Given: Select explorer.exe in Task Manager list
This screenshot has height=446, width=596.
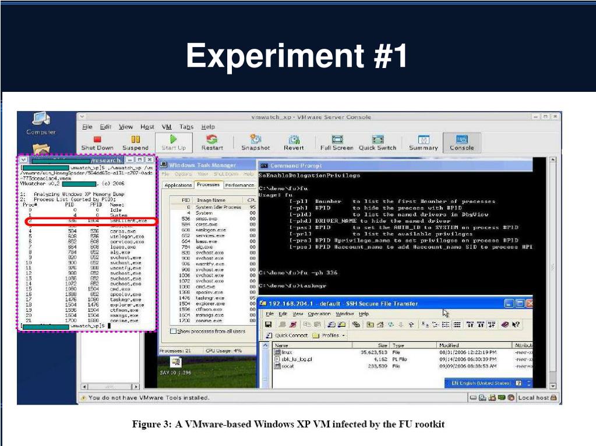Looking at the screenshot, I should [213, 304].
